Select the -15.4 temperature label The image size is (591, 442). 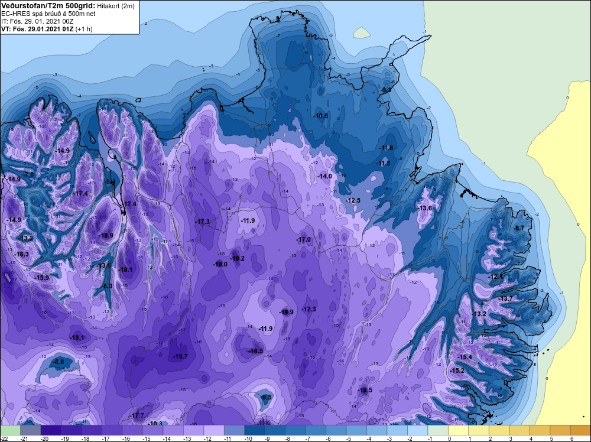click(465, 357)
